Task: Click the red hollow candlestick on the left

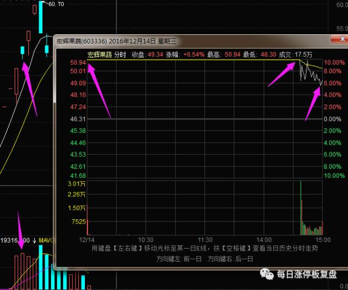Action: click(16, 81)
